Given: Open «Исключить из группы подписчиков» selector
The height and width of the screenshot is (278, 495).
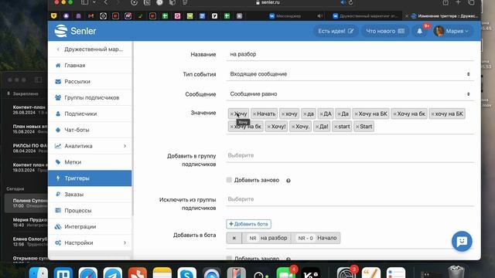Looking at the screenshot, I should (350, 199).
